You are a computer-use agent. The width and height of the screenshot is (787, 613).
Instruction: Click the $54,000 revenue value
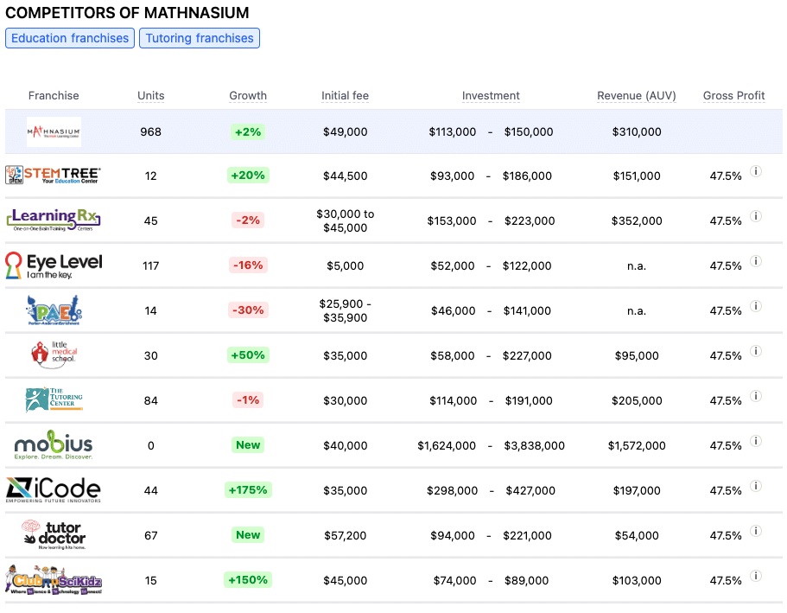(x=637, y=536)
